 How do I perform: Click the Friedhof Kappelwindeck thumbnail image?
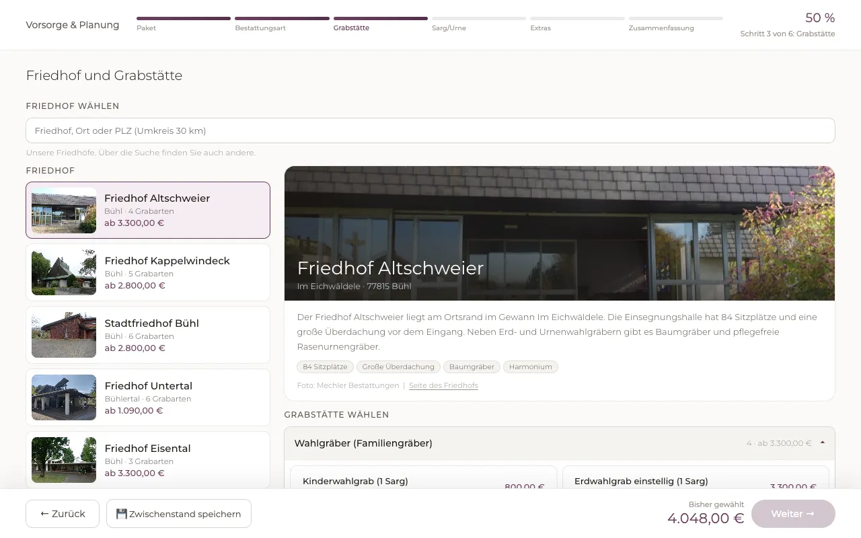click(64, 272)
